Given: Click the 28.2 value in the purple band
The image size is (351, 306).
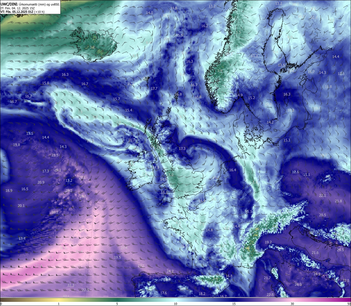Looking at the screenshot, I should (x=69, y=190).
